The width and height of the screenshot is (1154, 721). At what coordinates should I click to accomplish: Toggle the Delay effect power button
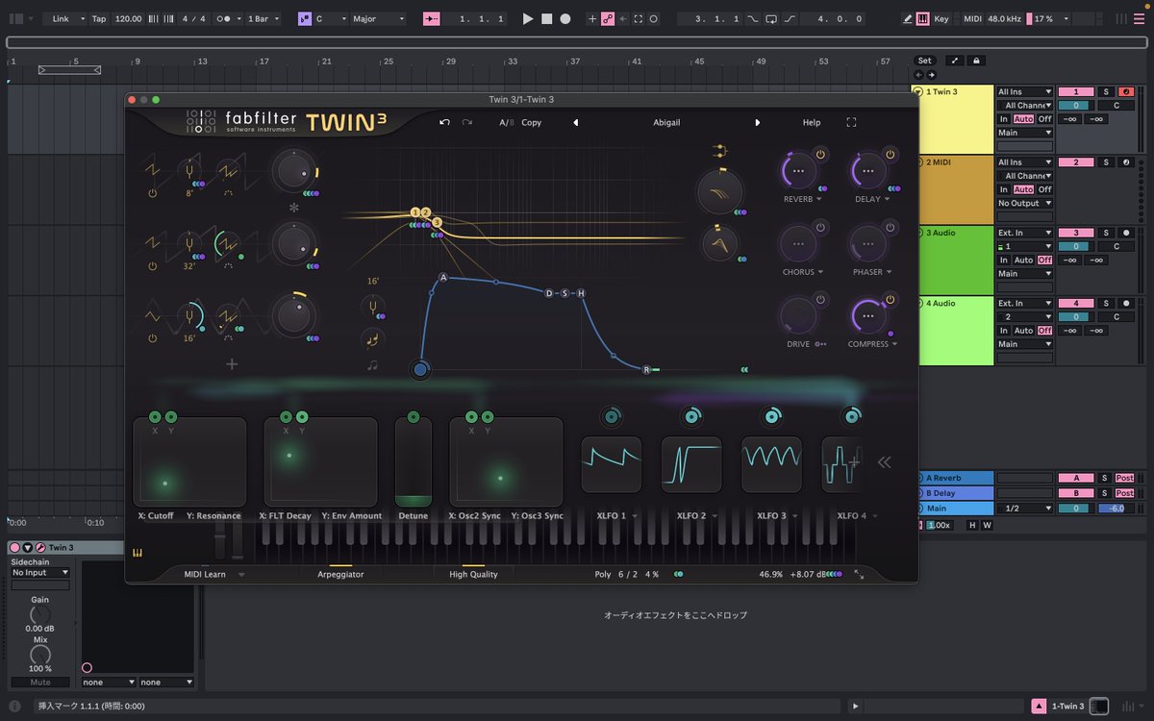[x=891, y=155]
